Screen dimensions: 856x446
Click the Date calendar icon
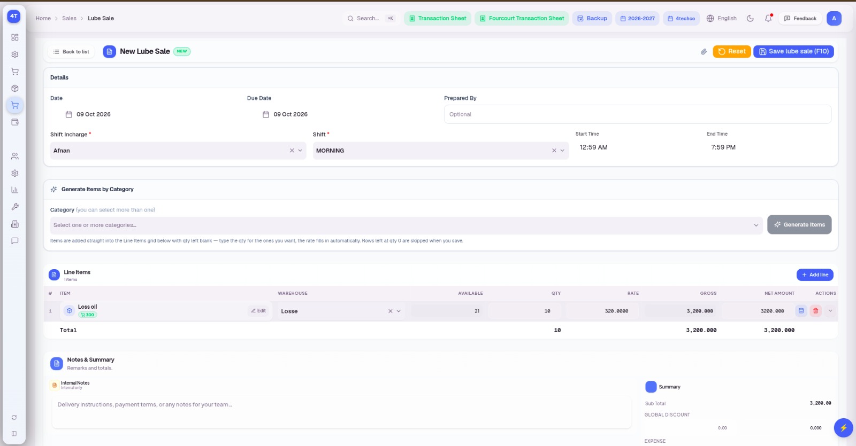[69, 114]
